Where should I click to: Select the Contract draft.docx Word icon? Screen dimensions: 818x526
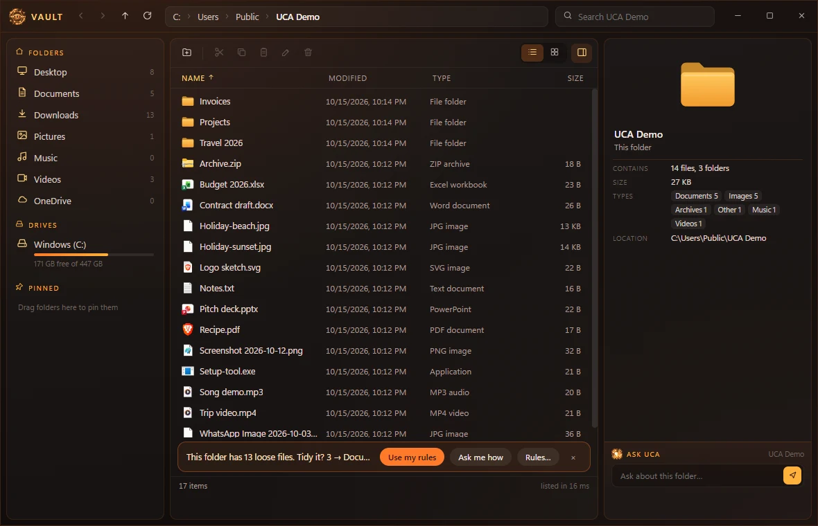[188, 205]
